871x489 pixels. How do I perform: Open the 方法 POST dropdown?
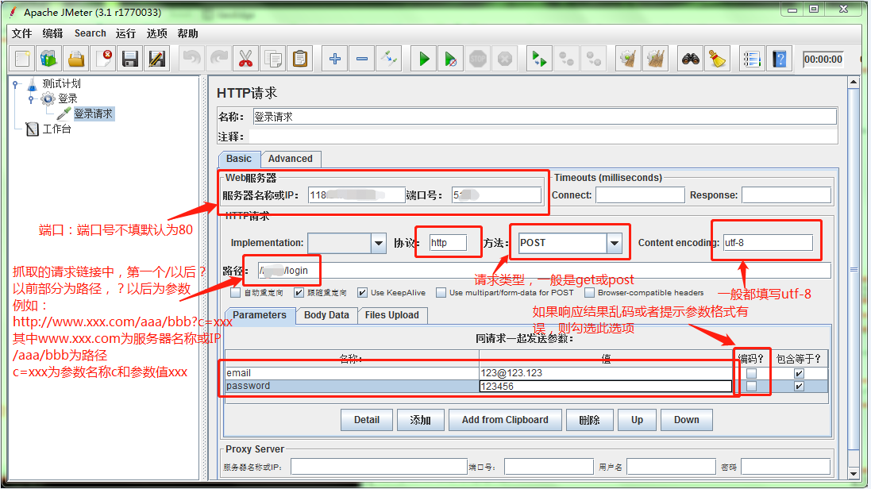615,243
